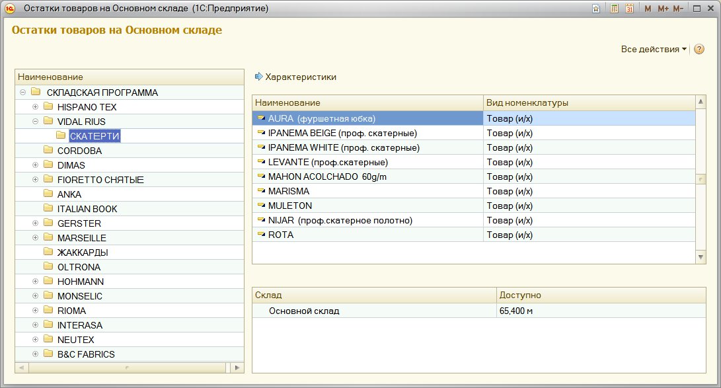721x388 pixels.
Task: Expand the MARSEILLE folder
Action: click(35, 238)
